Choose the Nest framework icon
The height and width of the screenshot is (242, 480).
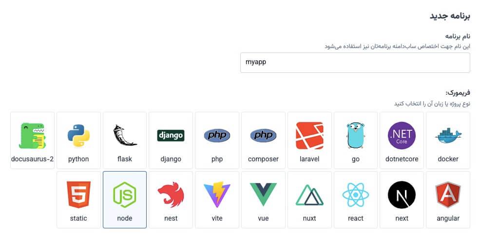171,195
